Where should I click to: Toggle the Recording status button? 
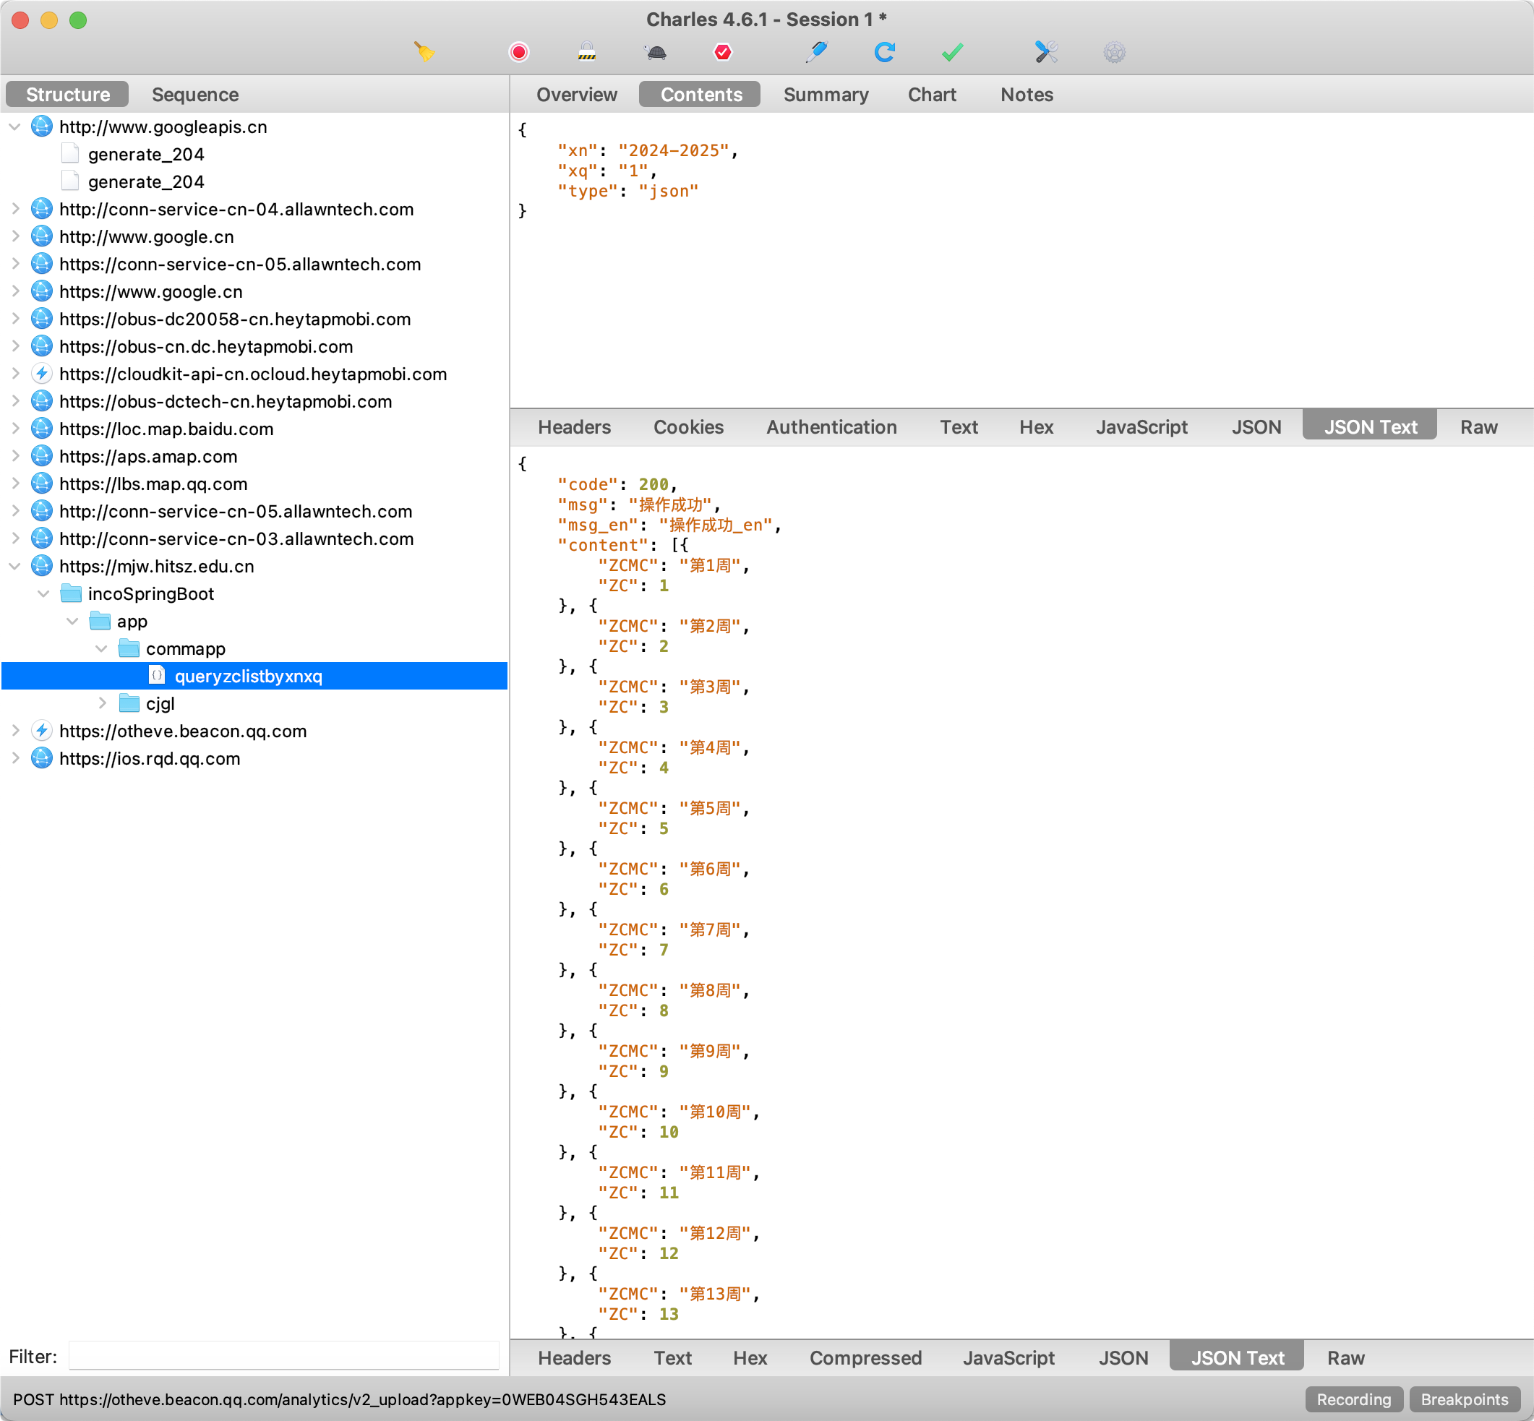pyautogui.click(x=1353, y=1399)
